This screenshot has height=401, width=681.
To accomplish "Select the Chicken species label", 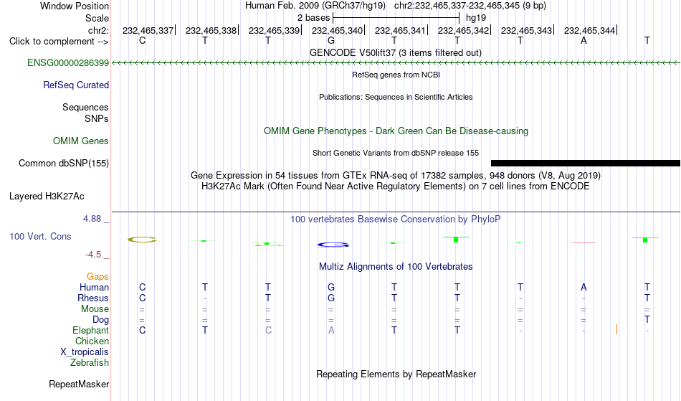I will [92, 341].
